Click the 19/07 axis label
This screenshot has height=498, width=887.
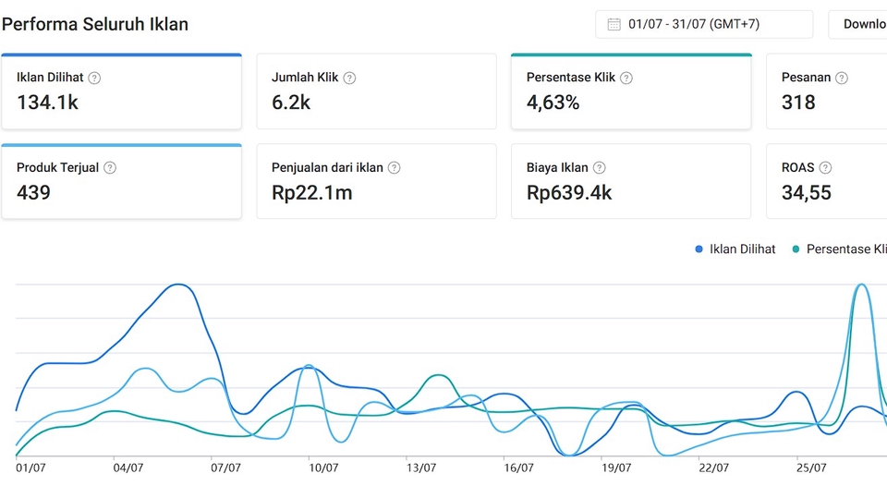coord(616,468)
